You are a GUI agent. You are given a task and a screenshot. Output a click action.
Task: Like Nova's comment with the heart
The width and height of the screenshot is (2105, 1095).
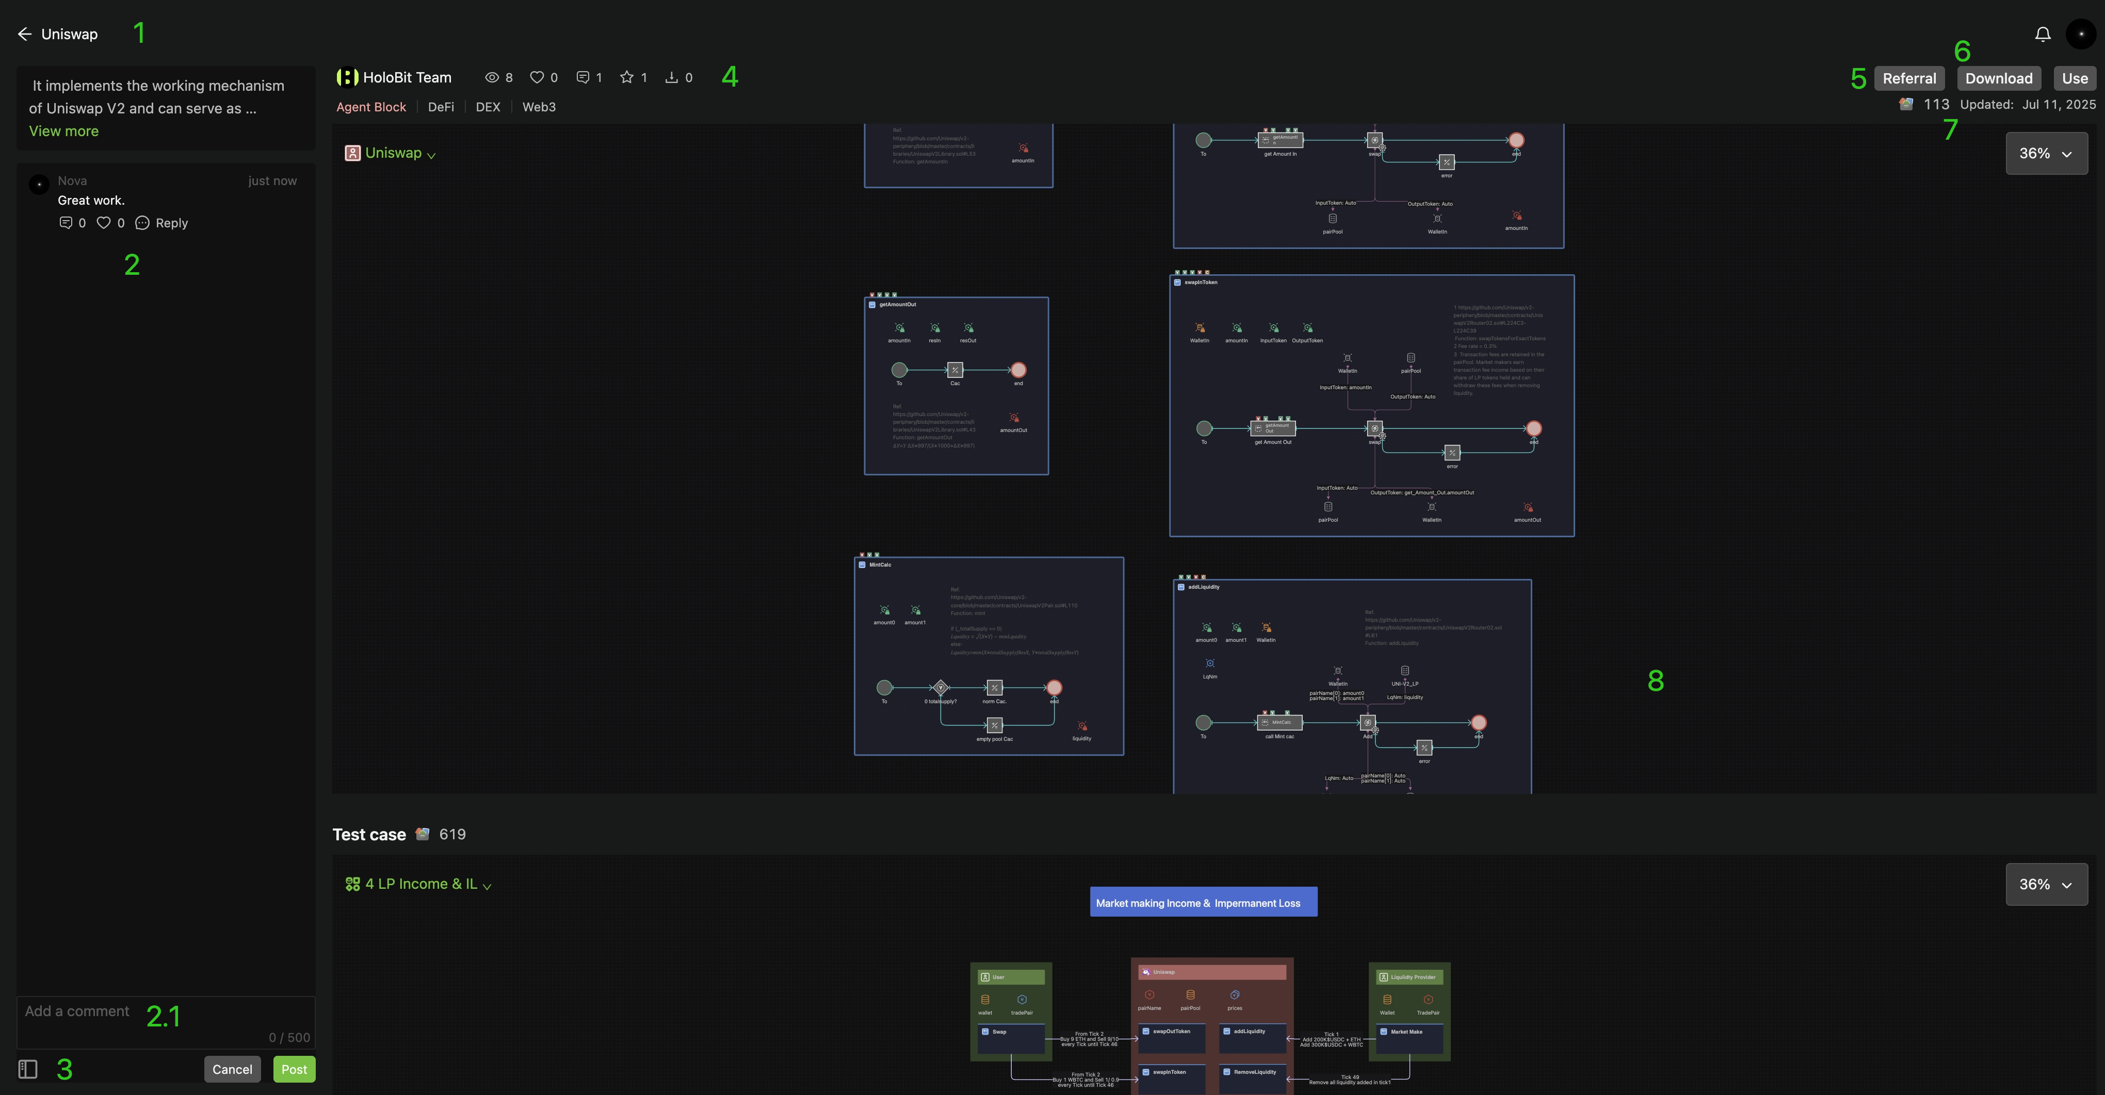(x=104, y=223)
